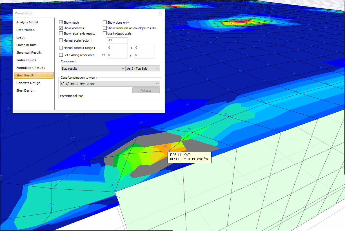Screen dimensions: 345x231
Task: Tick Show minimums on envelope results
Action: [105, 28]
